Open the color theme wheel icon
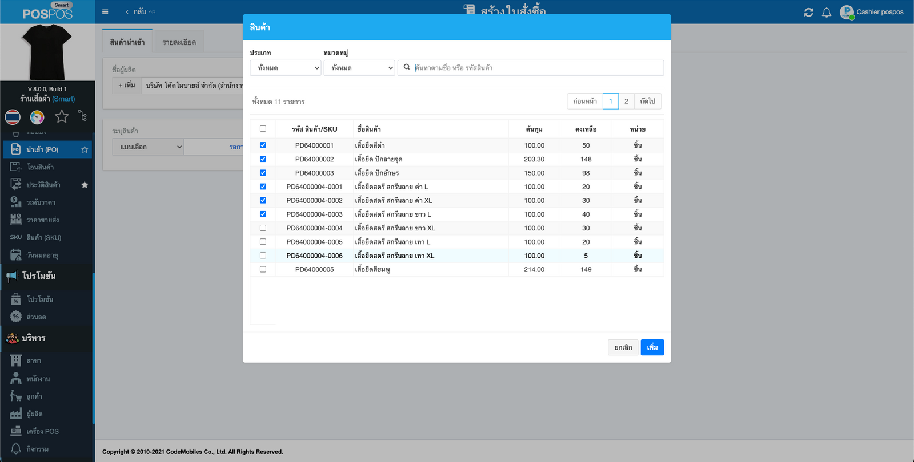Viewport: 914px width, 462px height. 37,117
